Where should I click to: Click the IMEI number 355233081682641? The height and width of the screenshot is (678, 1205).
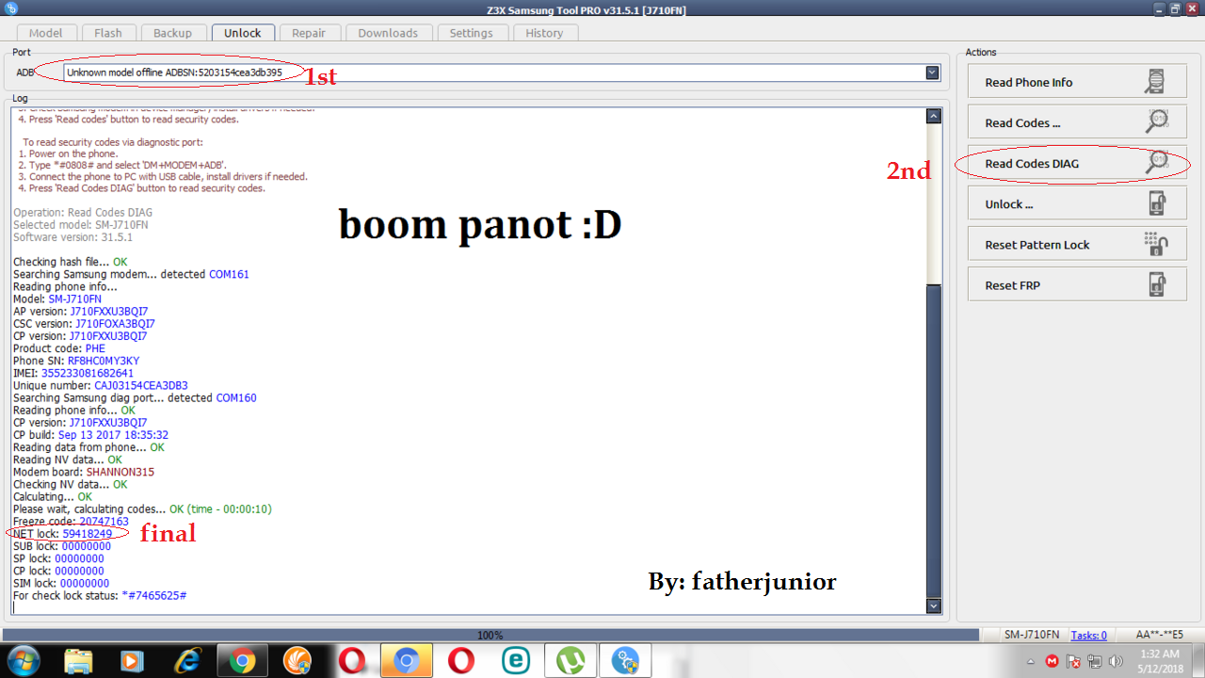pyautogui.click(x=88, y=373)
